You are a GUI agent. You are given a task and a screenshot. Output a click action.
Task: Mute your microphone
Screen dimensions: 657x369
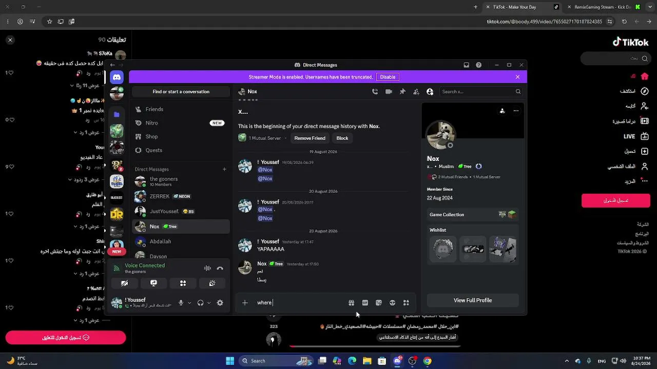click(x=181, y=303)
